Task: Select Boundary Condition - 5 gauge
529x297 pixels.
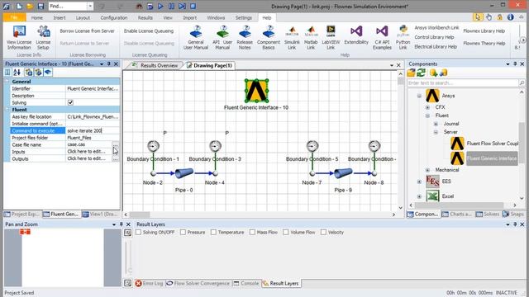Action: (312, 146)
